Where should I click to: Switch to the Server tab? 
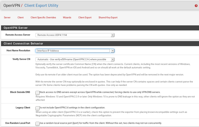pyautogui.click(x=7, y=18)
